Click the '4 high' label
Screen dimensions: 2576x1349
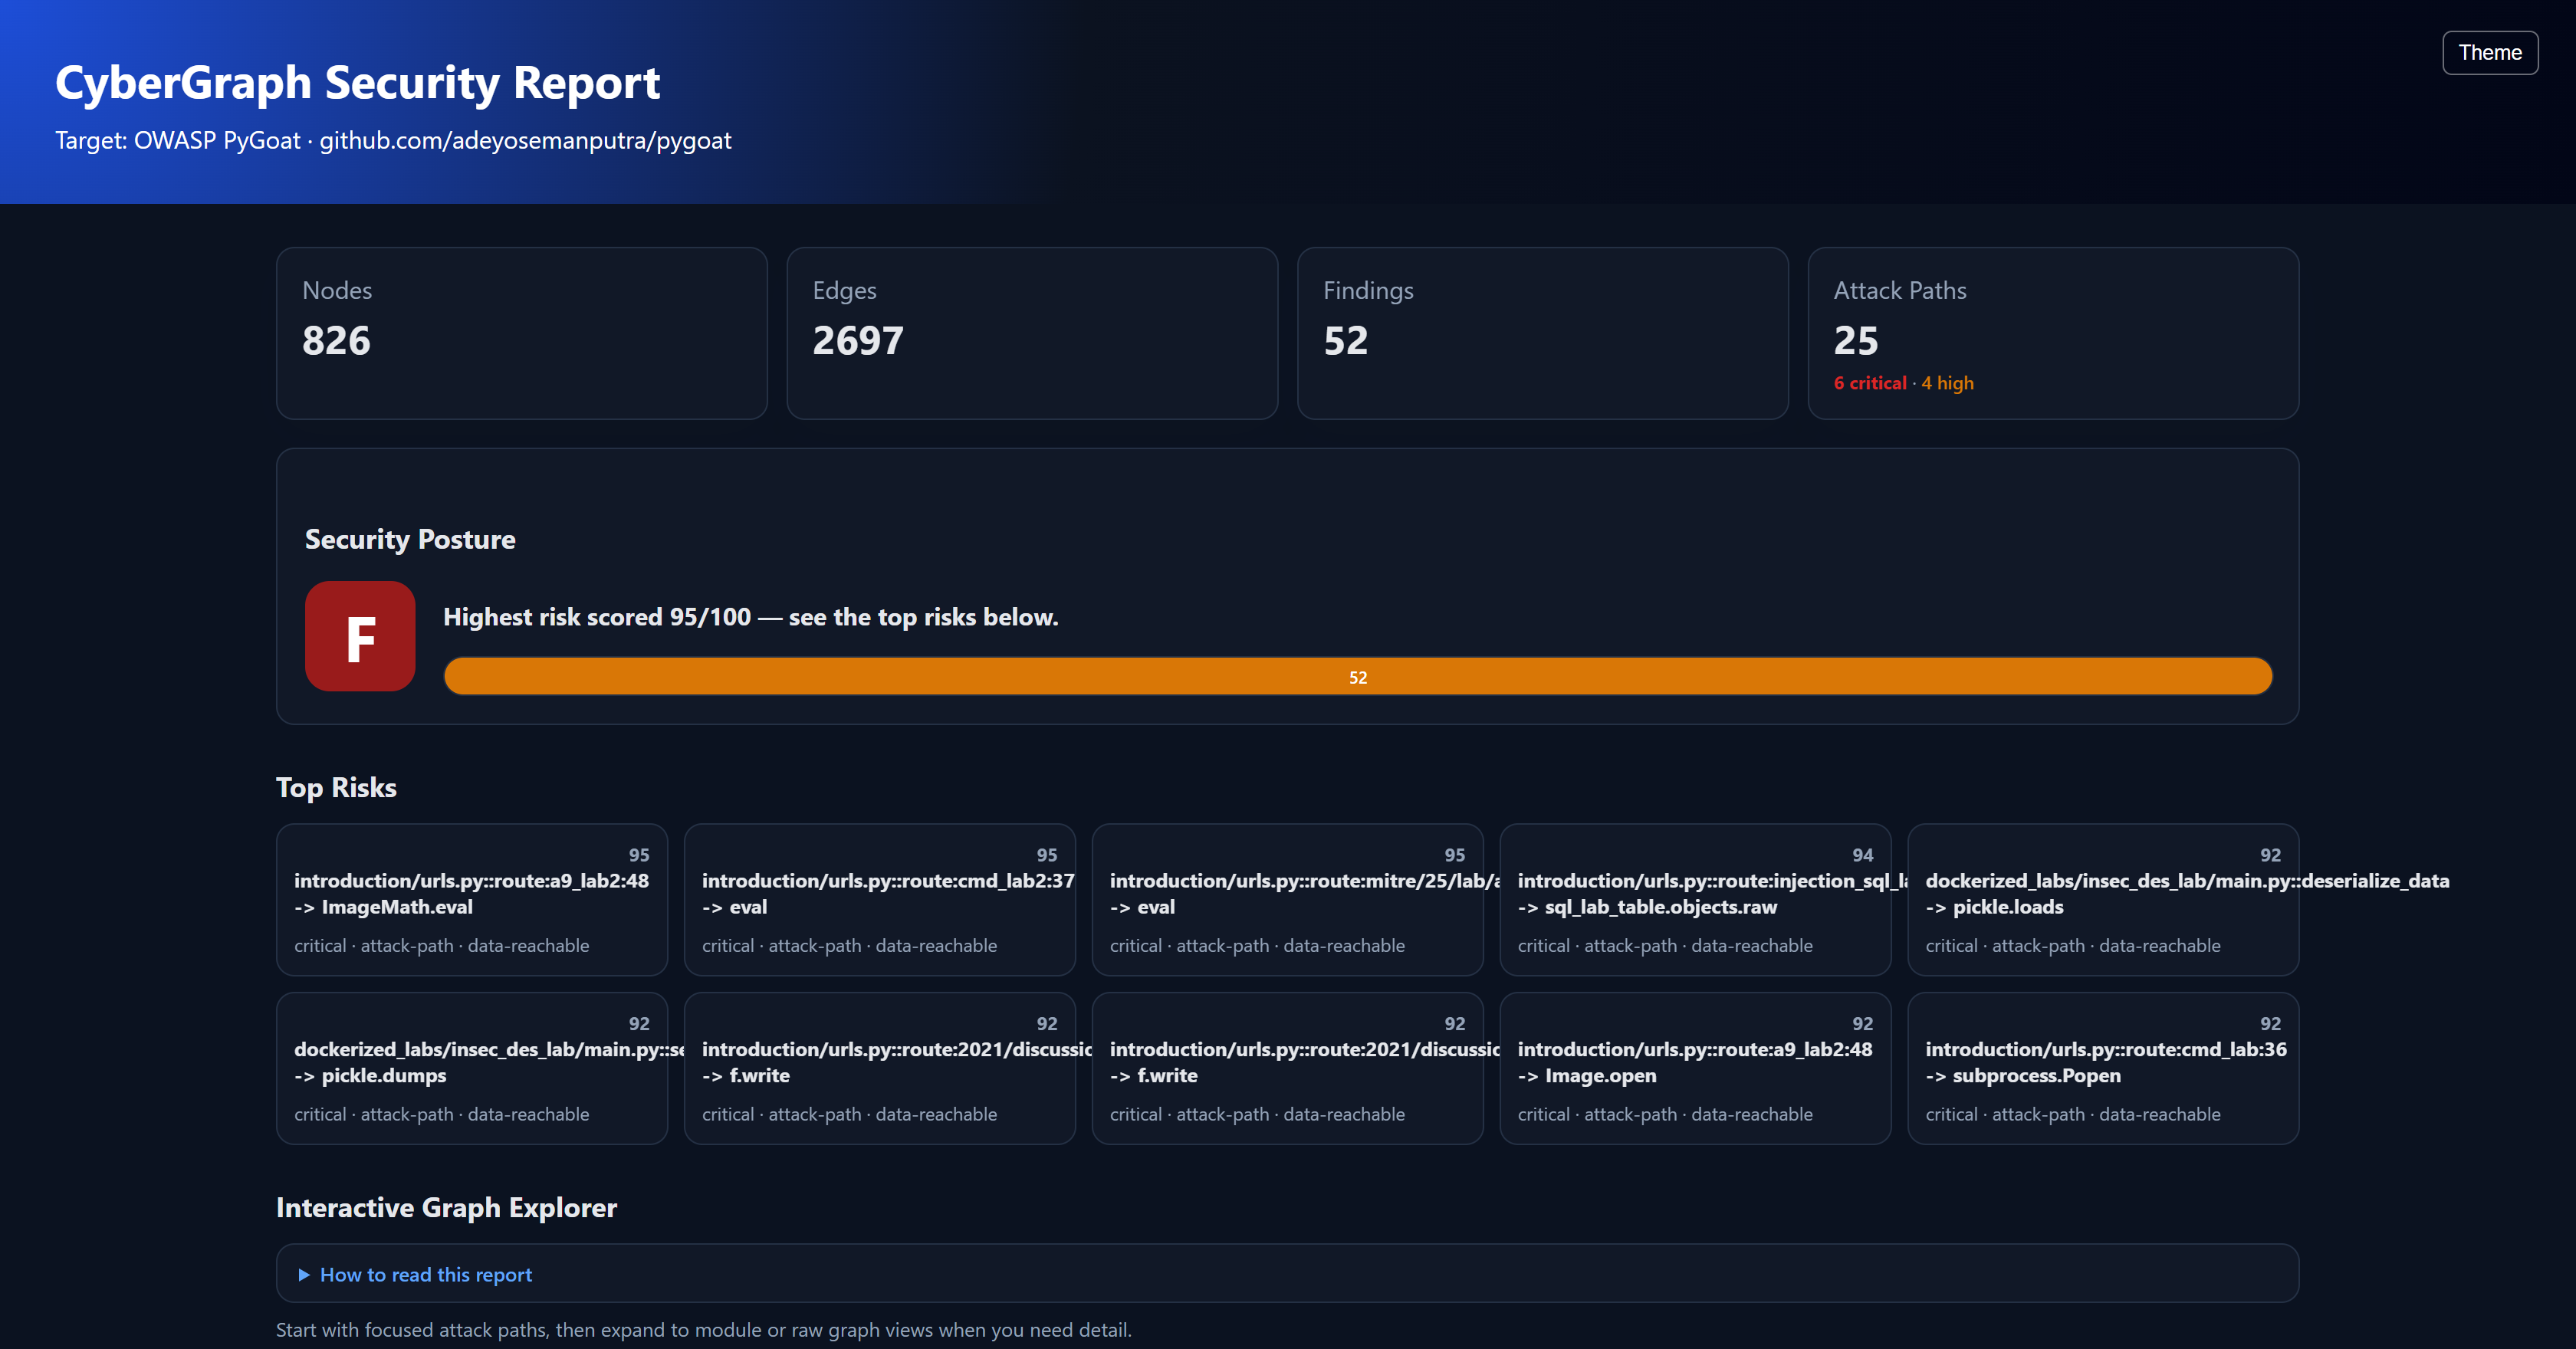tap(1947, 383)
